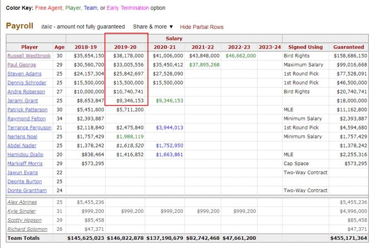Select Abdel Nader's blue $1,752,950 team option

[x=169, y=145]
